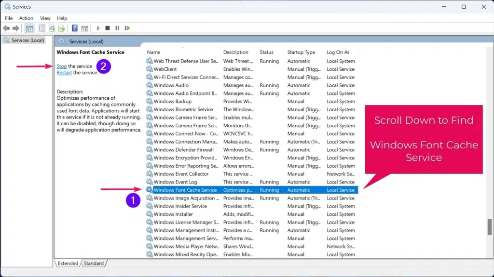The width and height of the screenshot is (494, 277).
Task: Select Windows Connection Mana... row
Action: coord(252,142)
